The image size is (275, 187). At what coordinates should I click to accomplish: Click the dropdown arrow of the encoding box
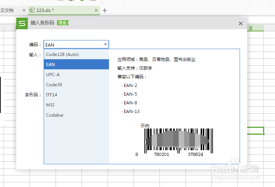tap(105, 44)
